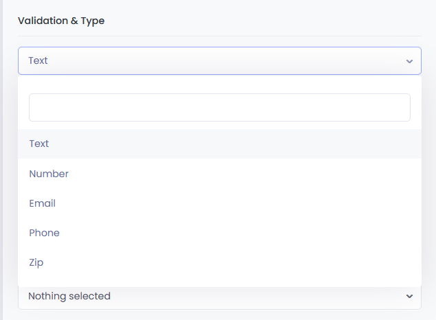
Task: Set validation type to Number
Action: [219, 174]
